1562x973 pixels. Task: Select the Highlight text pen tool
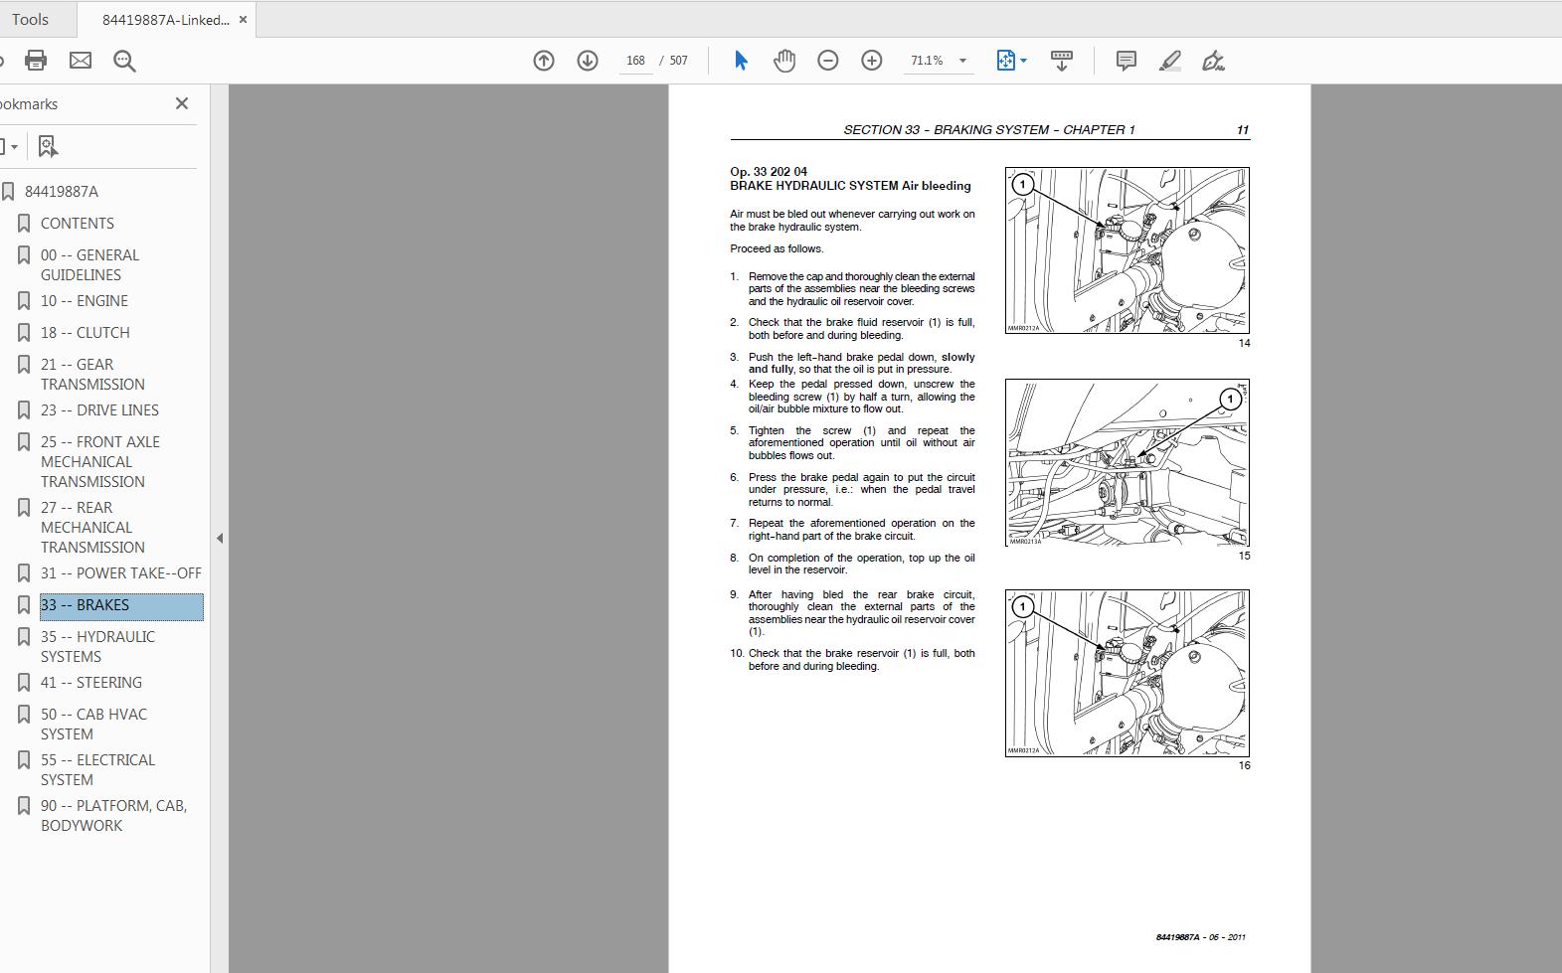(1170, 61)
